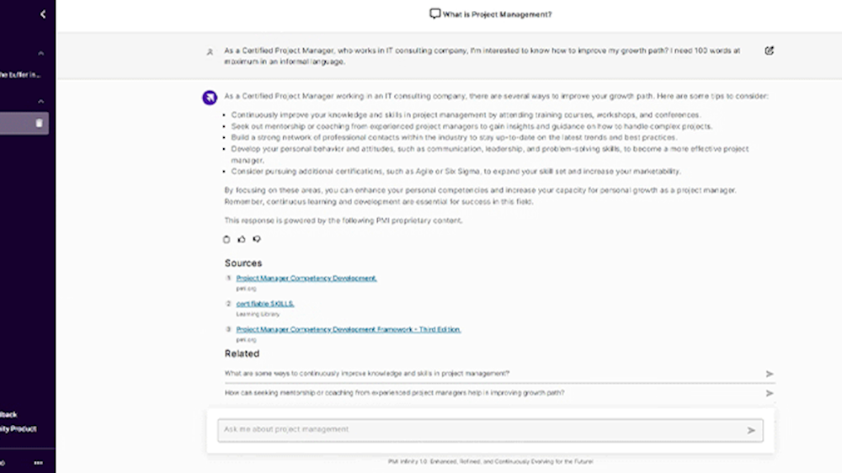This screenshot has width=842, height=473.
Task: Edit the user prompt with pencil icon
Action: (769, 50)
